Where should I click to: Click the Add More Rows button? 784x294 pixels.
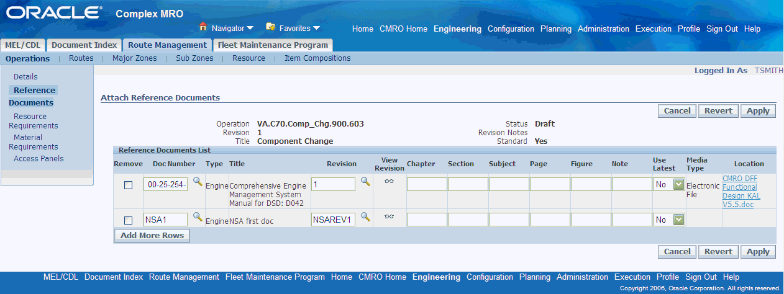[x=152, y=236]
